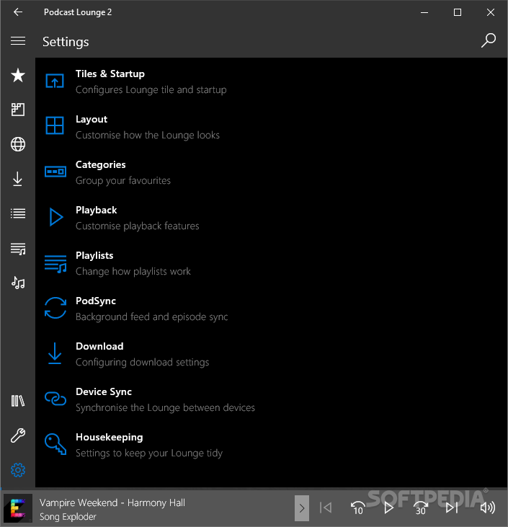Open Playlists settings title

[94, 255]
